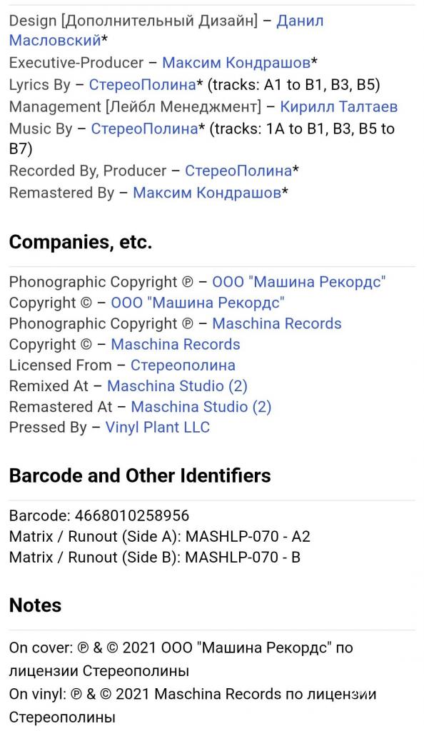Select the Barcode and Other Identifiers heading
The image size is (424, 731).
[140, 475]
